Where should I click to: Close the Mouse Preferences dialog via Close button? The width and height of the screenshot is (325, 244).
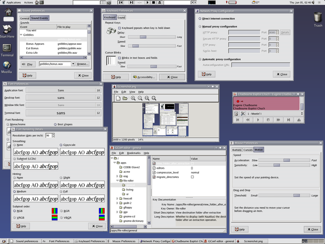tap(313, 229)
